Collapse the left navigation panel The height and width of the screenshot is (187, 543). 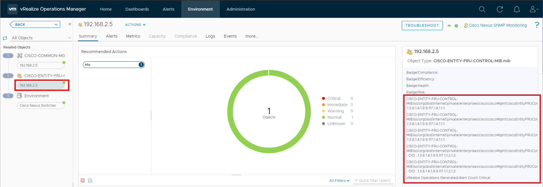(70, 24)
